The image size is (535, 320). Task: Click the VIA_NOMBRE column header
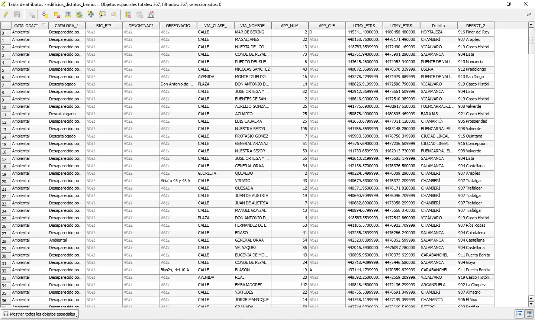[252, 26]
